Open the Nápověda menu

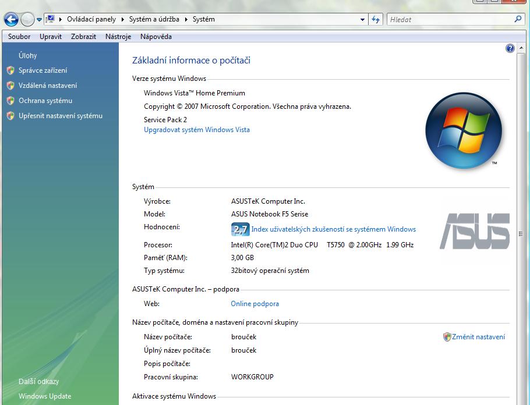pyautogui.click(x=156, y=37)
